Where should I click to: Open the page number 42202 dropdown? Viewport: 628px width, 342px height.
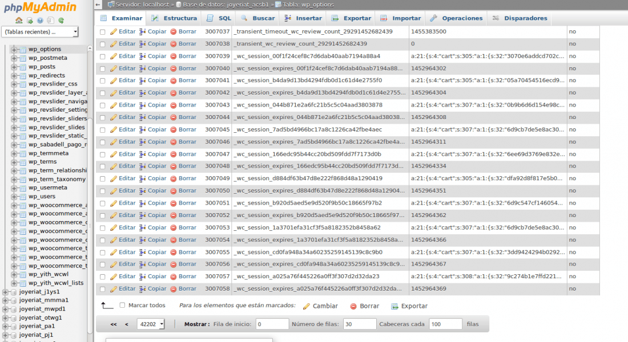(151, 324)
